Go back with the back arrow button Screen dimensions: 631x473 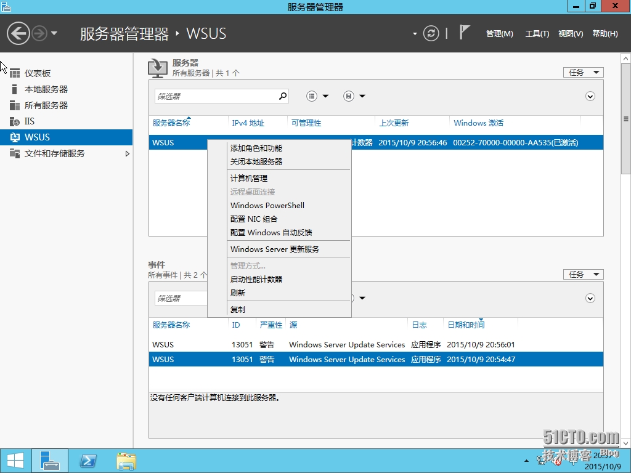tap(18, 33)
